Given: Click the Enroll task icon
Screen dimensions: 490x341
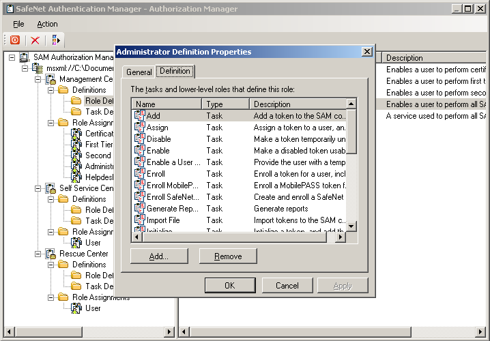Looking at the screenshot, I should point(139,174).
